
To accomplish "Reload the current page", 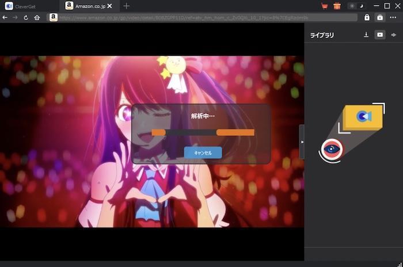I will pos(26,17).
